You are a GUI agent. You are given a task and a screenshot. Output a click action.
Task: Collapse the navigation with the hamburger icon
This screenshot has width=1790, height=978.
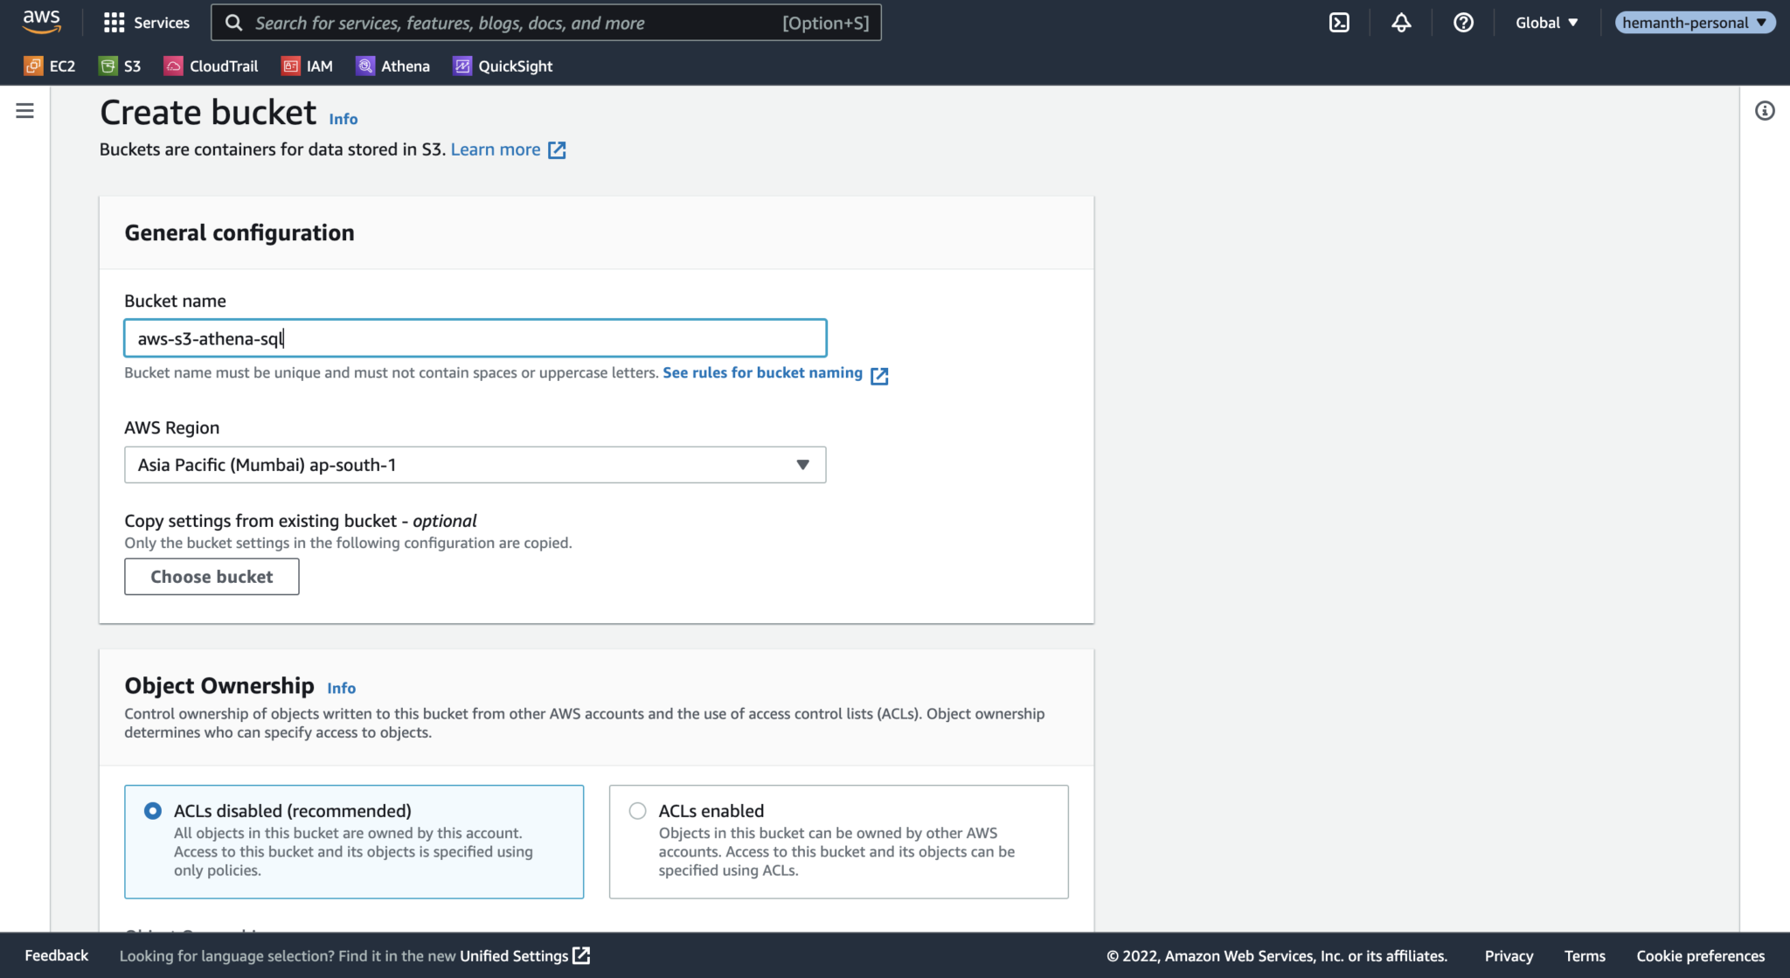pyautogui.click(x=24, y=110)
